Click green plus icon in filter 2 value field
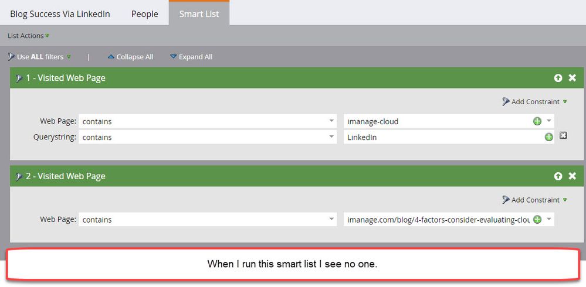586x287 pixels. click(537, 220)
